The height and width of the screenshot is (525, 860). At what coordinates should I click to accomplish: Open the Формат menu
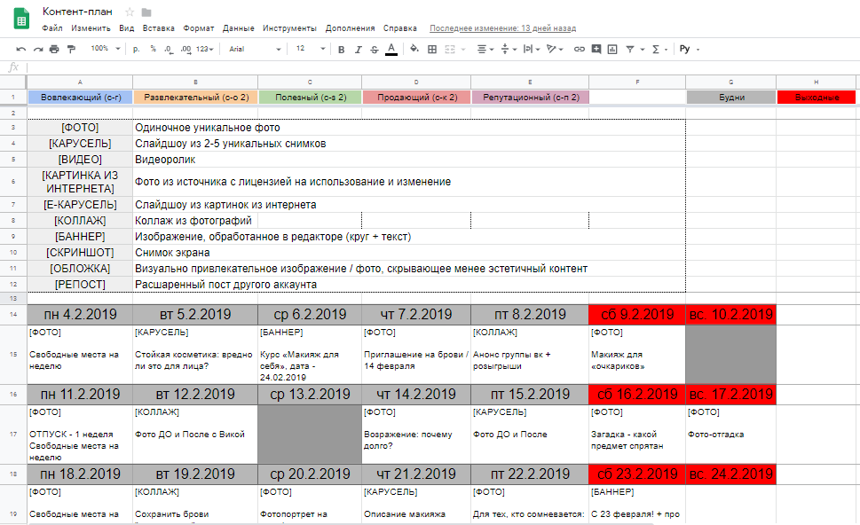[199, 28]
